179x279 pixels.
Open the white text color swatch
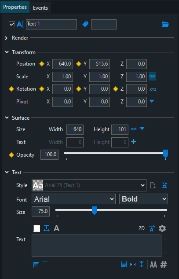click(x=37, y=228)
